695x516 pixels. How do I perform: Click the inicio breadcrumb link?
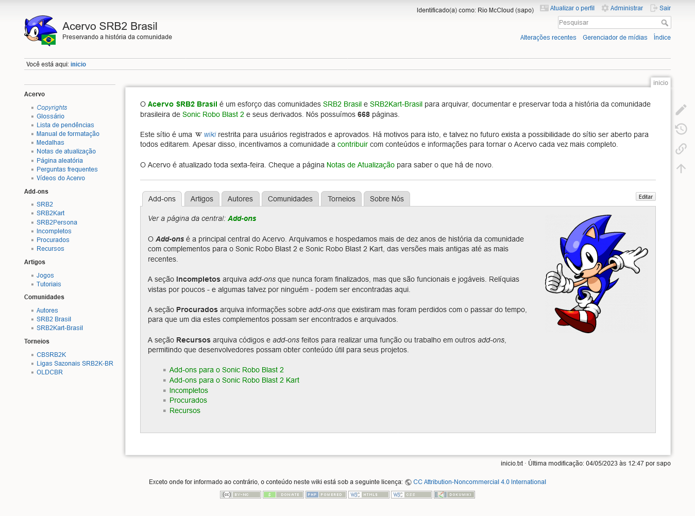[78, 64]
